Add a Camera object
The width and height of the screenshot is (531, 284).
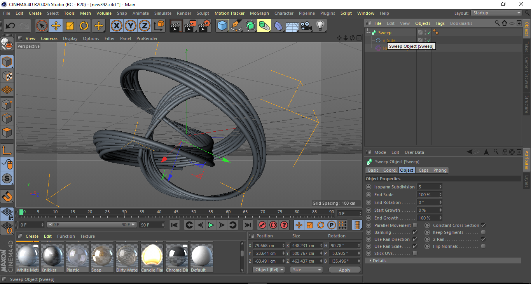[x=306, y=26]
